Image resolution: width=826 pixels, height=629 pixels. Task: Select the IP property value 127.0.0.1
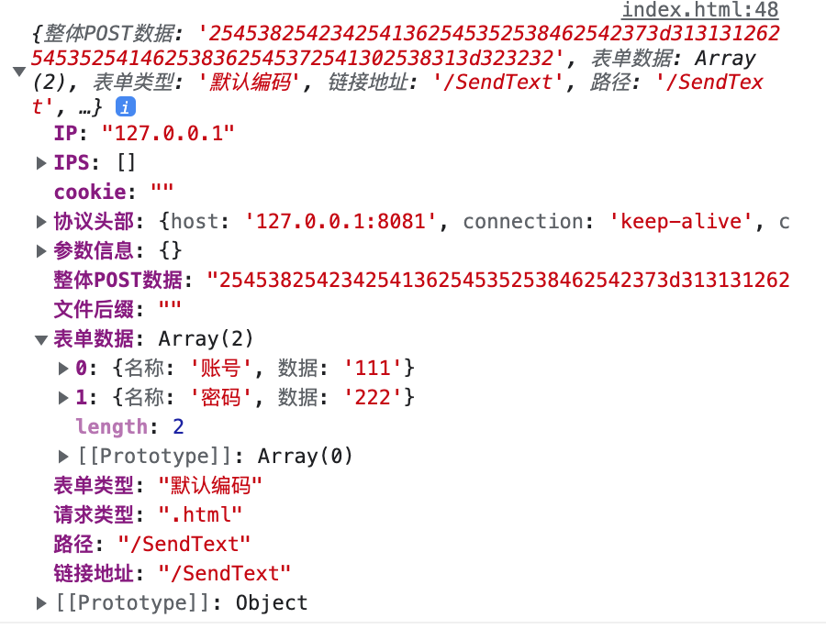[x=168, y=134]
